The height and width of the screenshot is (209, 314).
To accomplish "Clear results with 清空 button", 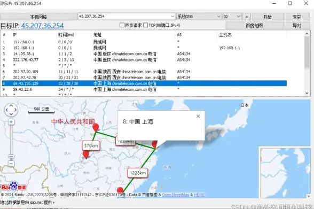I will 297,17.
